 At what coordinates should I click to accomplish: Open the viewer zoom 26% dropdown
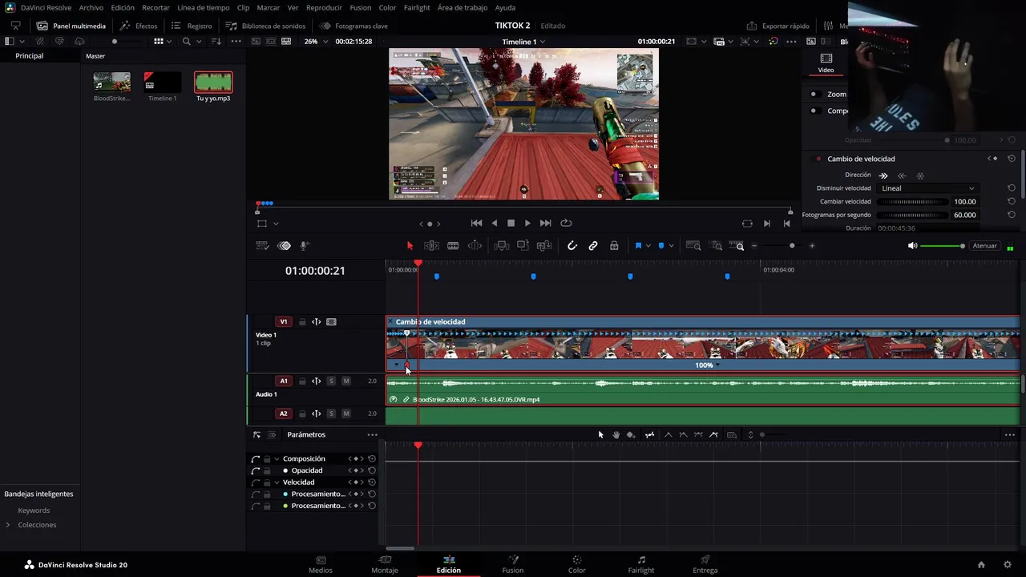coord(316,42)
